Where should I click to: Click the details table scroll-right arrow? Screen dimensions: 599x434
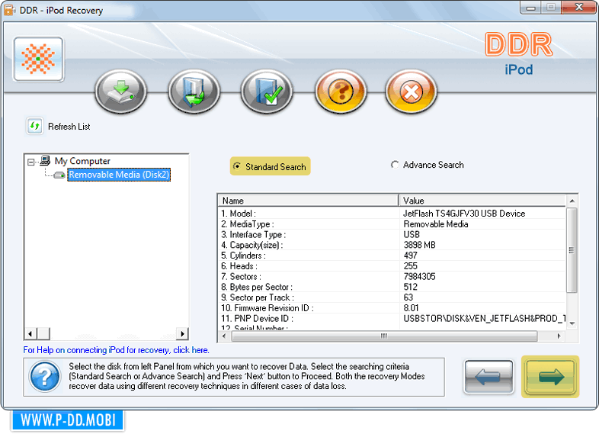[x=559, y=336]
